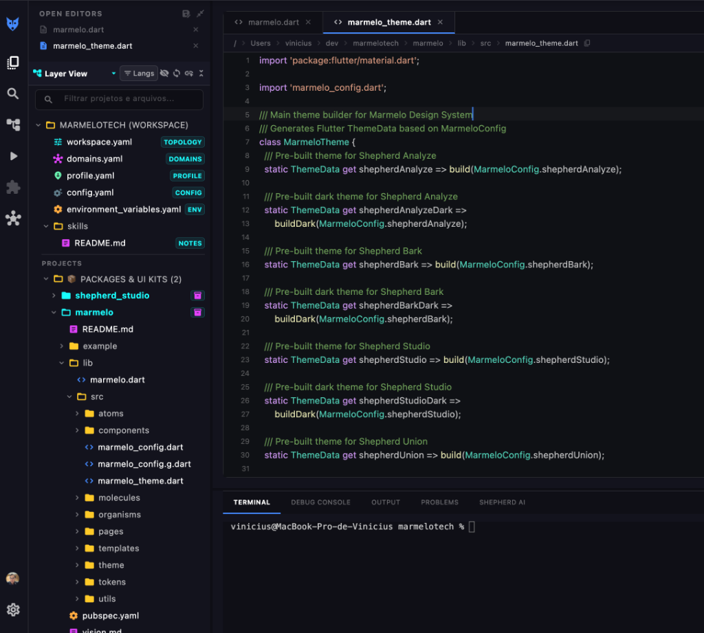Switch to the OUTPUT panel tab

[x=385, y=502]
